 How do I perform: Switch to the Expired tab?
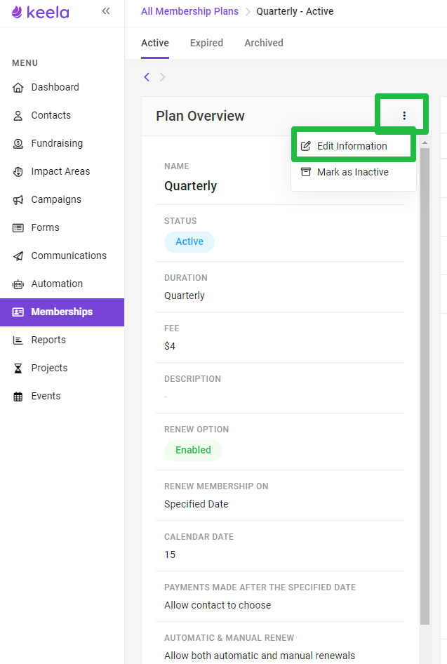[206, 44]
